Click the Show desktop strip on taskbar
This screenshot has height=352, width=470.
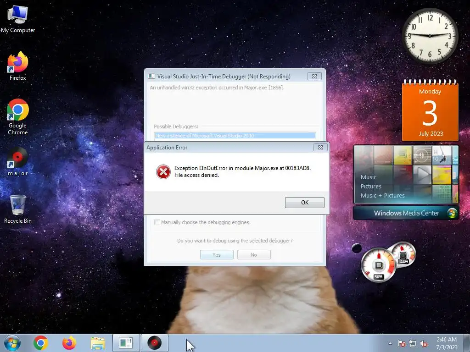click(x=468, y=343)
